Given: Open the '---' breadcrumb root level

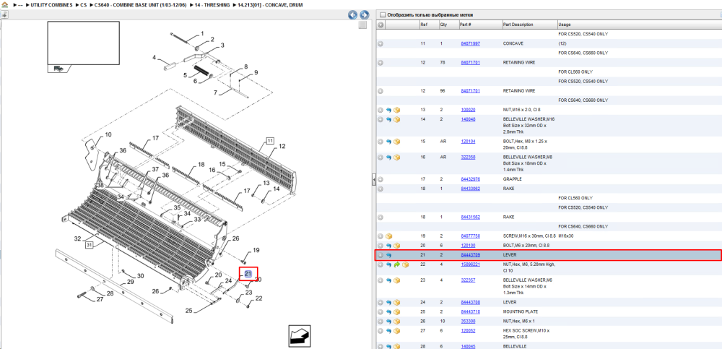Looking at the screenshot, I should [x=20, y=4].
